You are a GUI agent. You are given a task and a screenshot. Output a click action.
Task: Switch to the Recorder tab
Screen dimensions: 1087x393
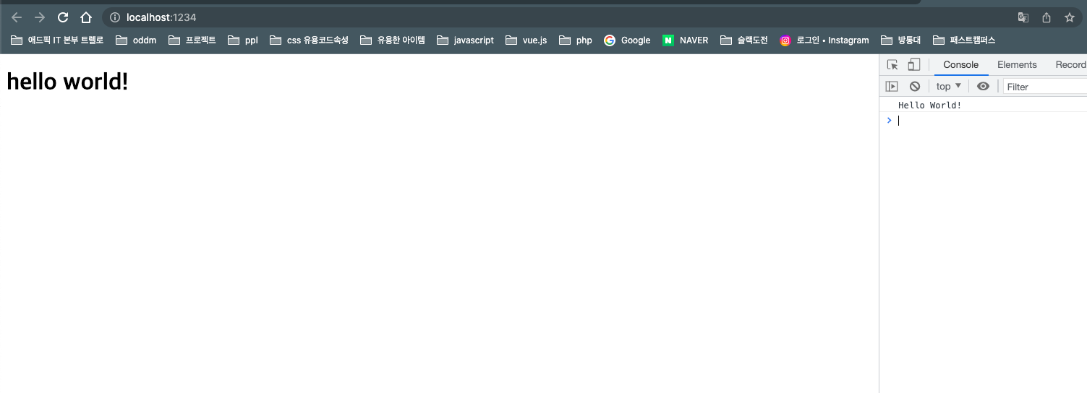[1070, 65]
